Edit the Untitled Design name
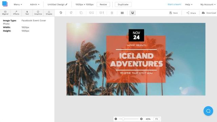 pos(56,4)
